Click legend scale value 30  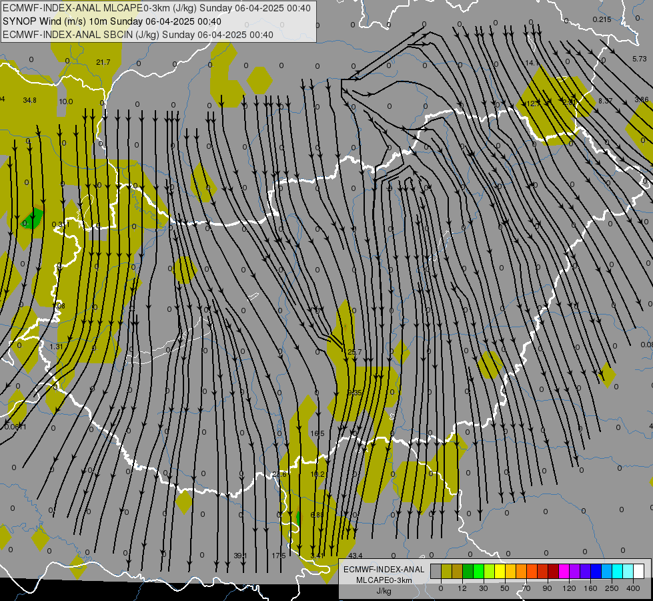pyautogui.click(x=484, y=588)
